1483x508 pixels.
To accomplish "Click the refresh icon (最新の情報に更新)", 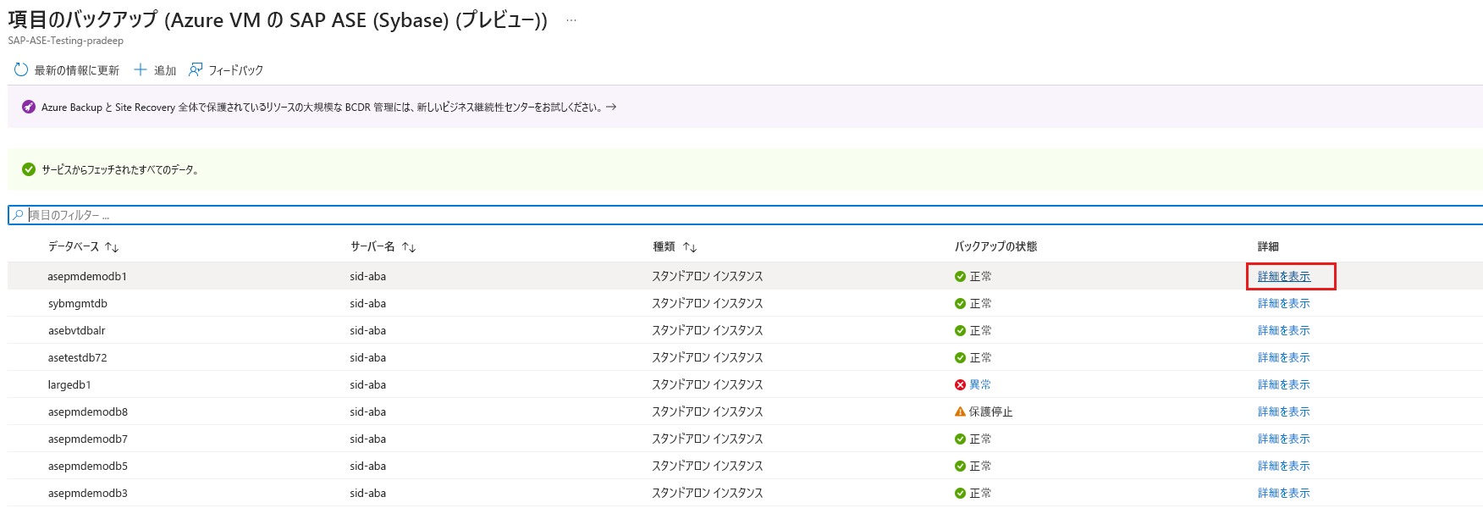I will 21,69.
